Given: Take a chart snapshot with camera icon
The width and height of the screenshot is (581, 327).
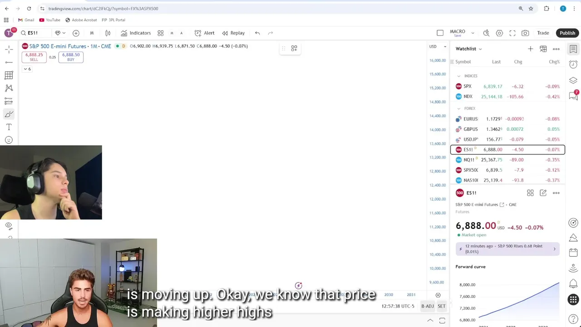Looking at the screenshot, I should click(525, 33).
